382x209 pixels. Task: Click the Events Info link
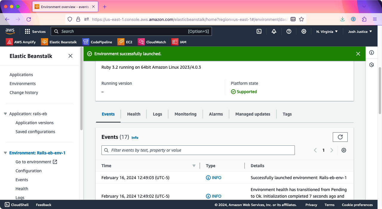[135, 138]
